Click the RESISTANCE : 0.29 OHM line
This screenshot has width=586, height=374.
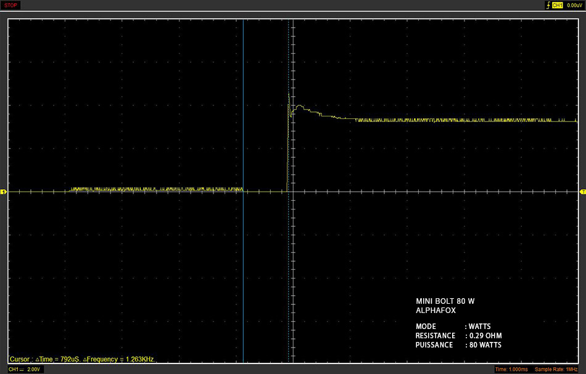(458, 336)
